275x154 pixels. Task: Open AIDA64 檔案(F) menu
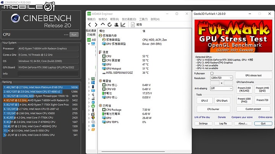tap(91, 19)
